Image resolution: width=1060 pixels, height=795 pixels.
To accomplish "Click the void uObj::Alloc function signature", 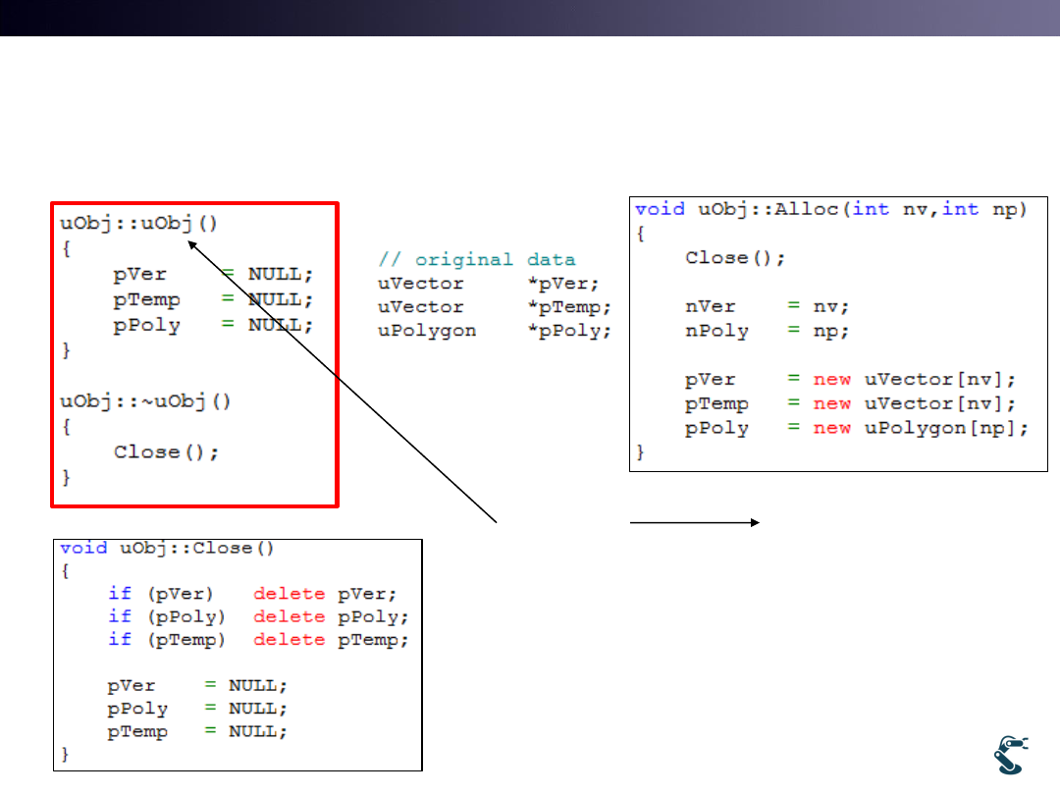I will pyautogui.click(x=830, y=209).
